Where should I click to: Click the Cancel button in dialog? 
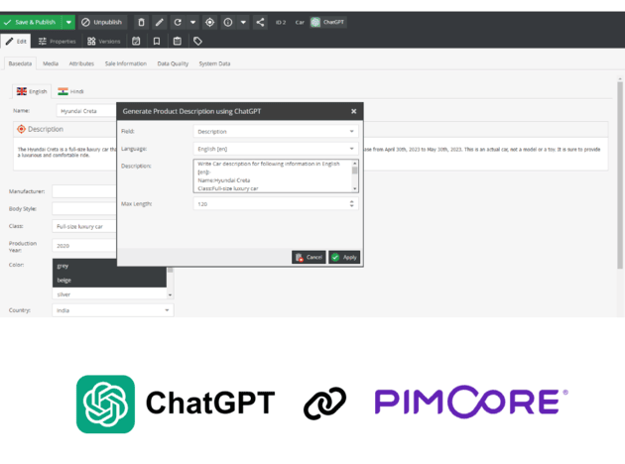309,258
